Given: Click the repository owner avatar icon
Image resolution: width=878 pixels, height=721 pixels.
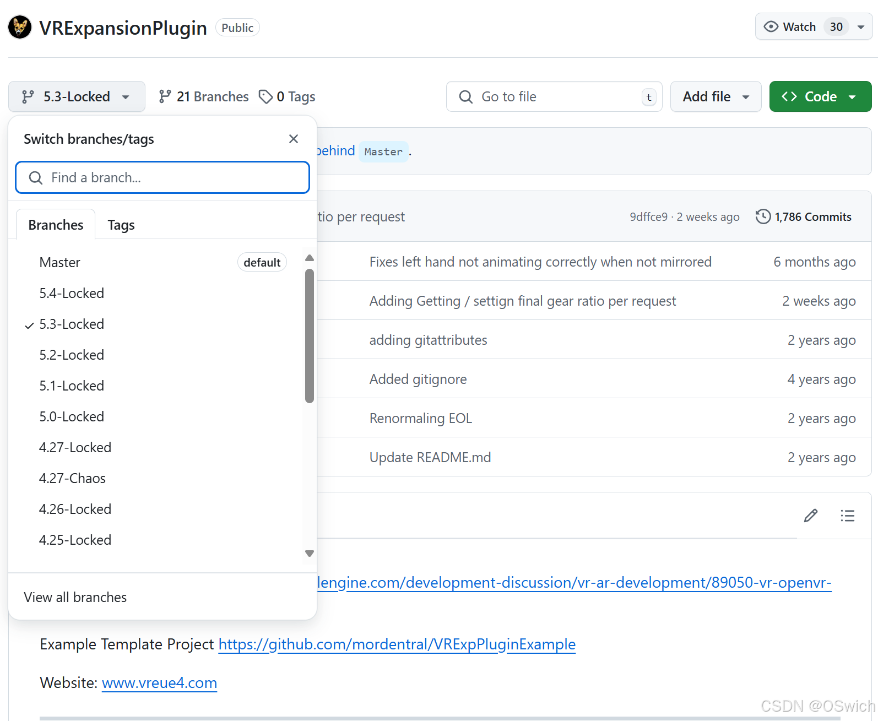Looking at the screenshot, I should click(x=20, y=27).
